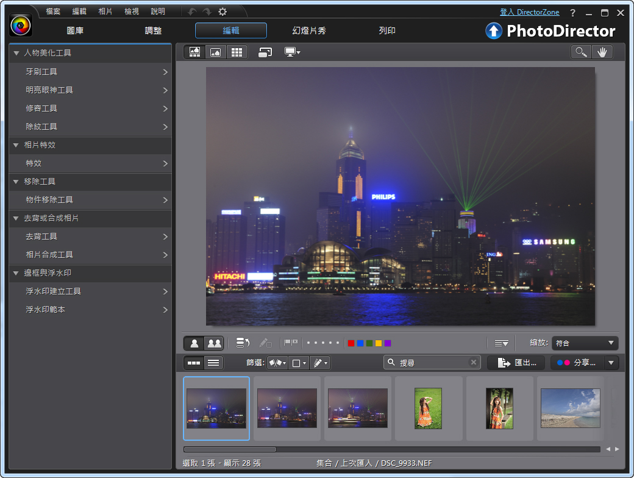Open the flag filter dropdown
Image resolution: width=634 pixels, height=478 pixels.
click(x=277, y=363)
